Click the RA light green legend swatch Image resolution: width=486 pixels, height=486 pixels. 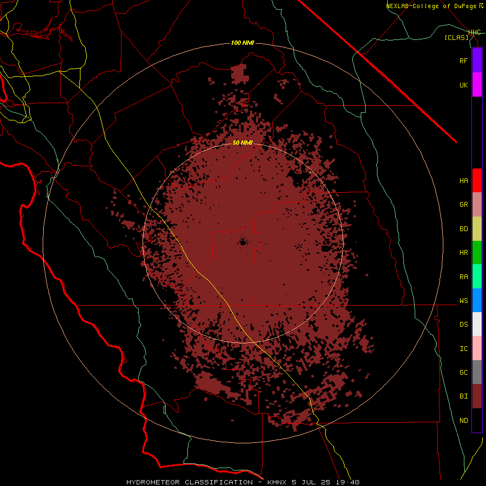click(477, 276)
